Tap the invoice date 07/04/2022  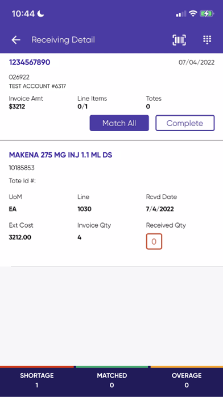196,62
